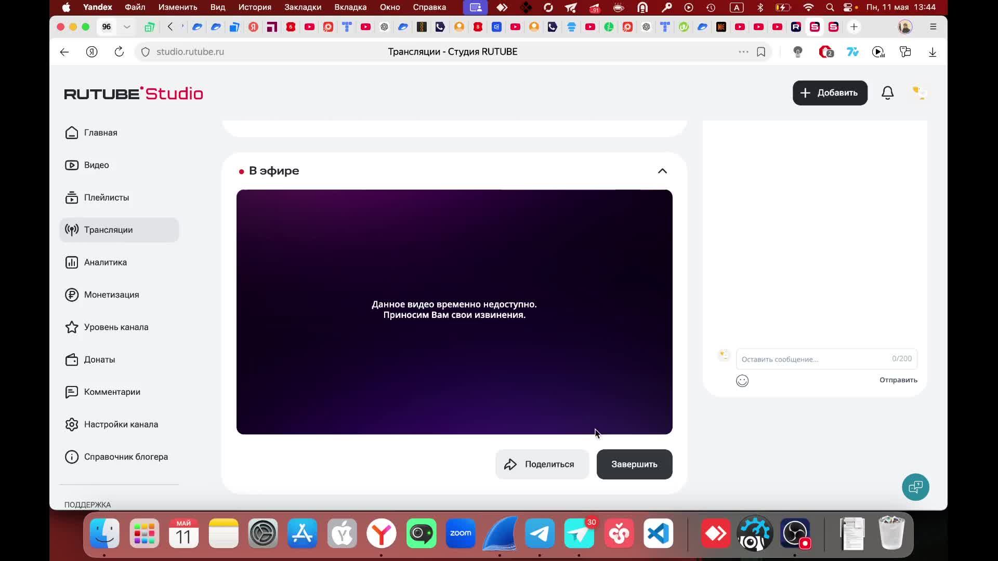Go to Донаты page

click(119, 359)
